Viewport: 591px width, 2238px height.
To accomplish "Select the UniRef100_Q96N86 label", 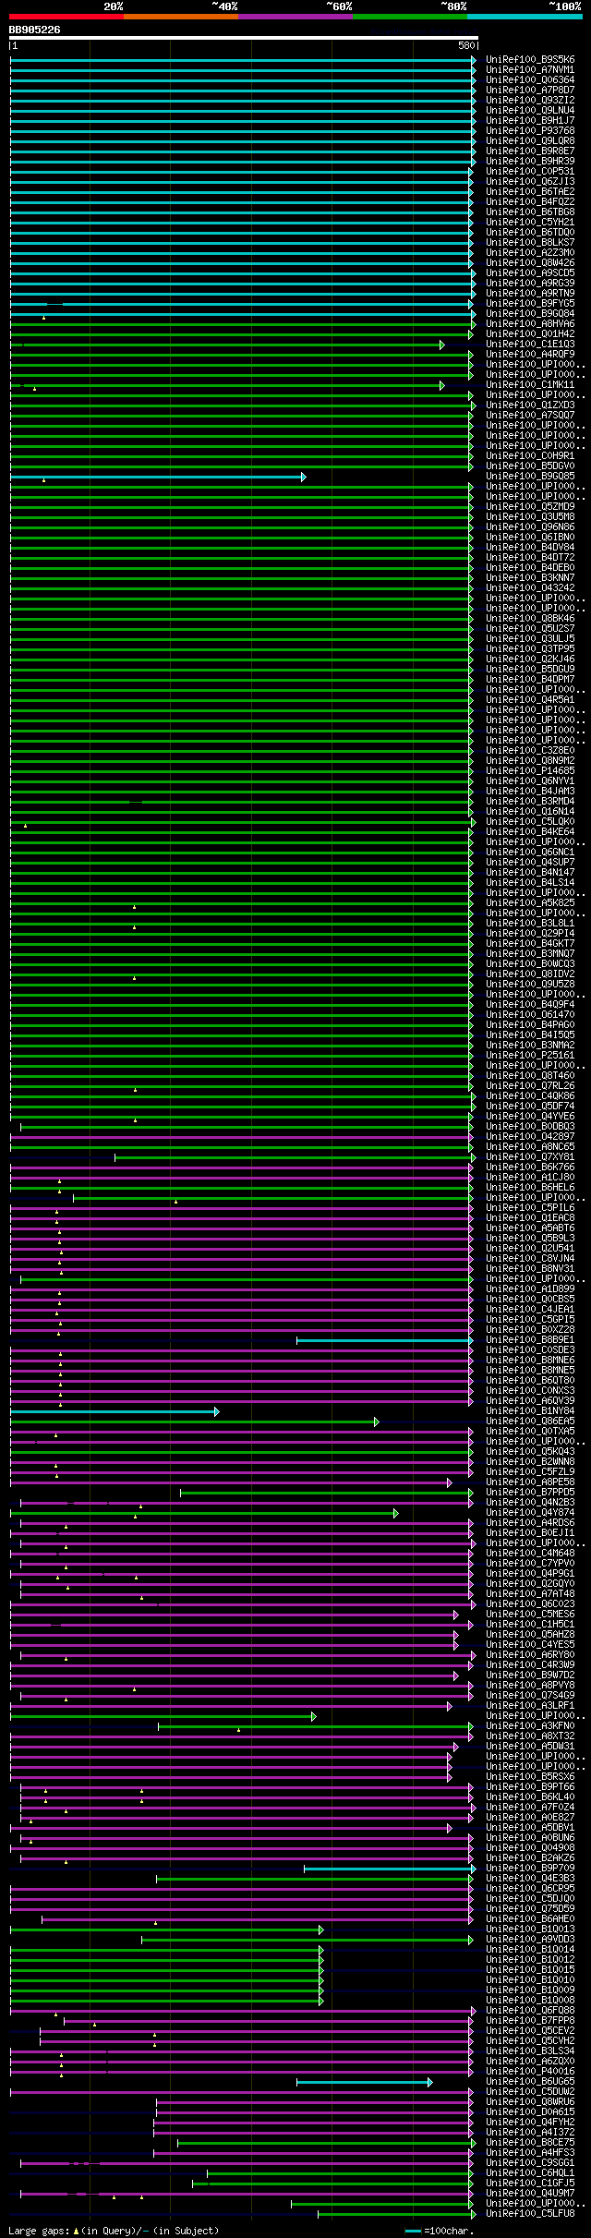I will [530, 526].
